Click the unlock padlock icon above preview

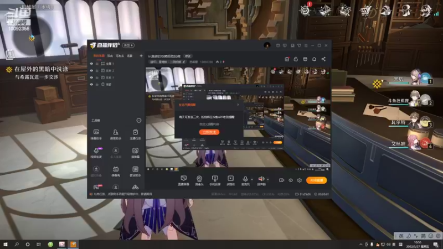pyautogui.click(x=296, y=59)
